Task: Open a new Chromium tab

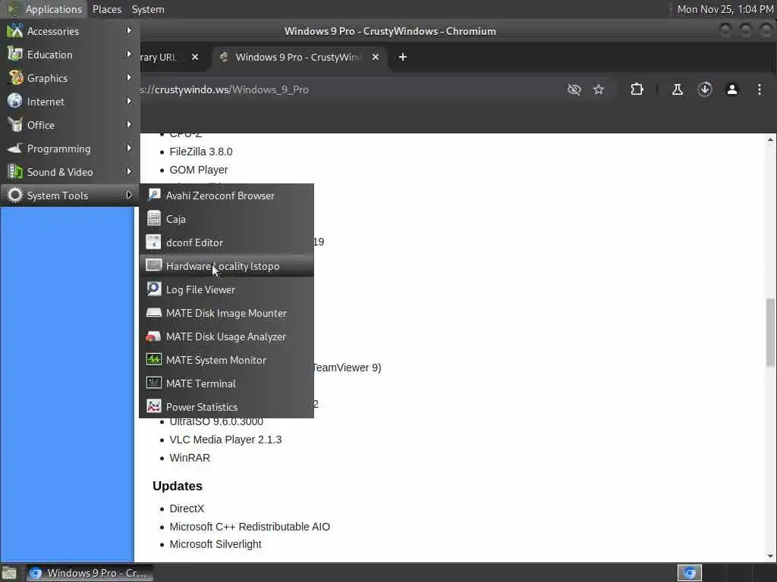Action: (403, 58)
